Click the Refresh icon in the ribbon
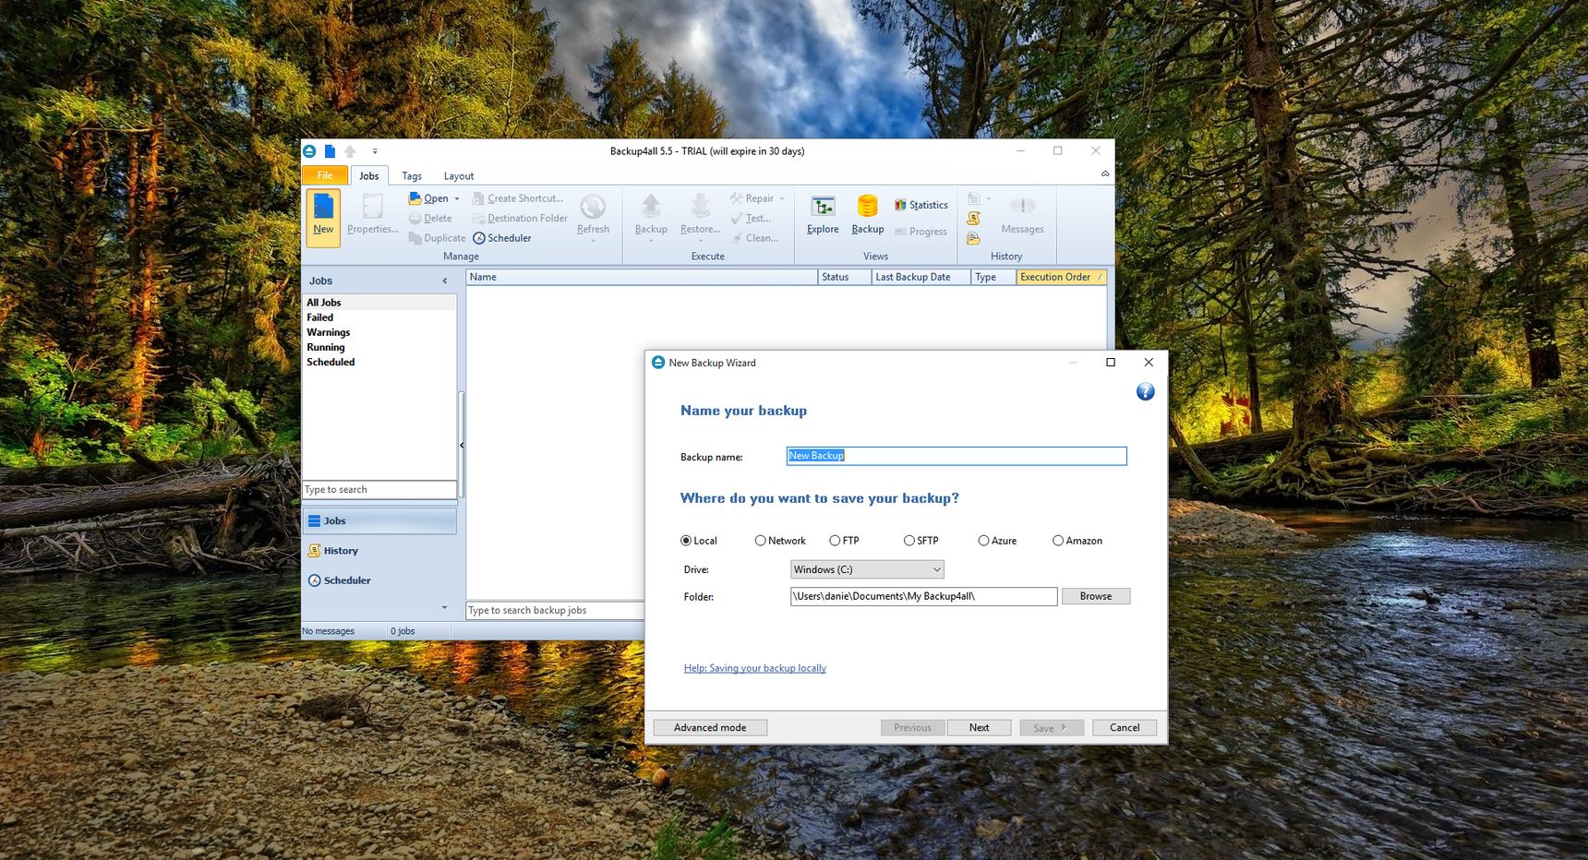 point(593,215)
